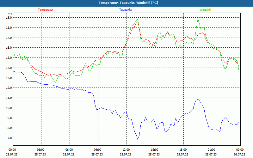Click the '00:00' label above date 26.07.23
253x158 pixels.
click(240, 150)
